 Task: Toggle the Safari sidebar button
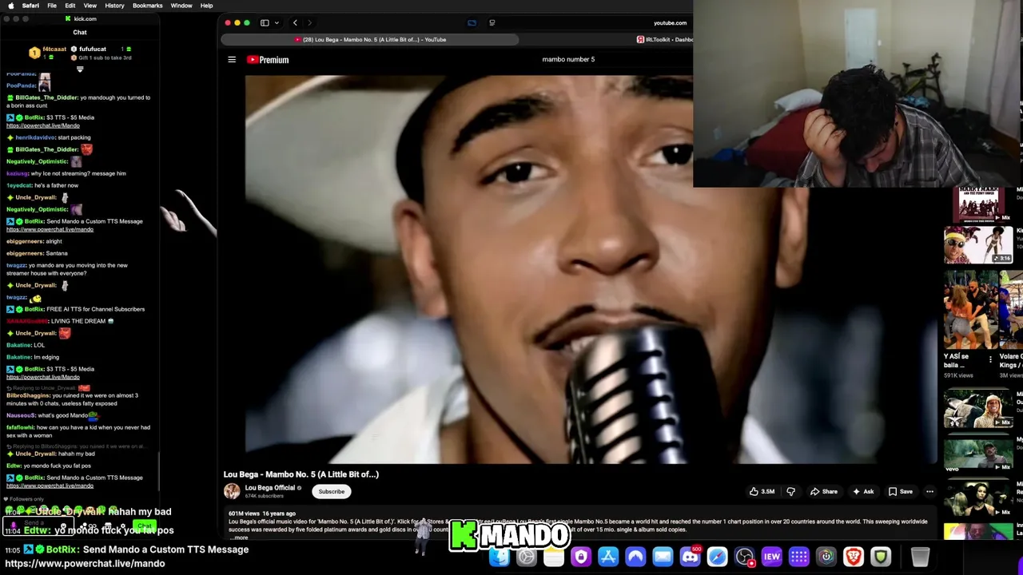point(265,23)
